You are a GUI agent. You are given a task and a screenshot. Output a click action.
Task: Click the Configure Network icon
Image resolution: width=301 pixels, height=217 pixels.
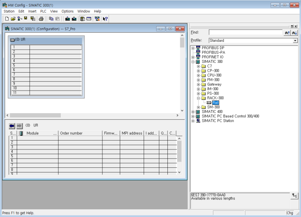[x=97, y=19]
